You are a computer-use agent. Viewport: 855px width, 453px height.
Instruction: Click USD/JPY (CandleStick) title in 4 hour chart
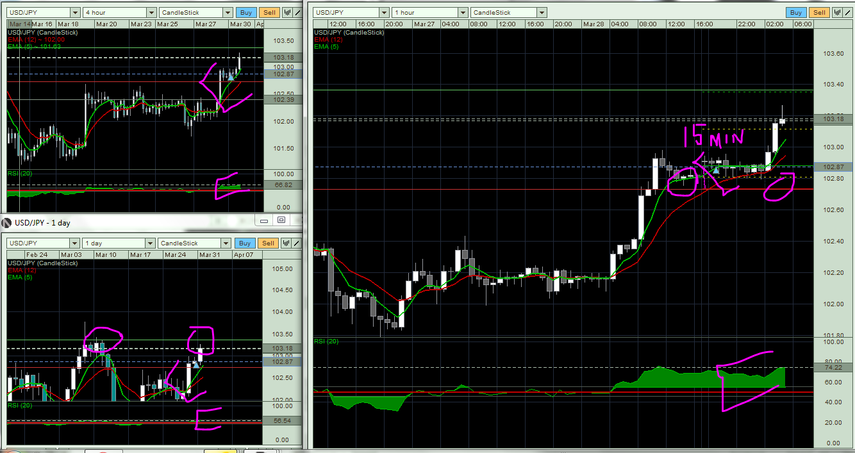(42, 32)
